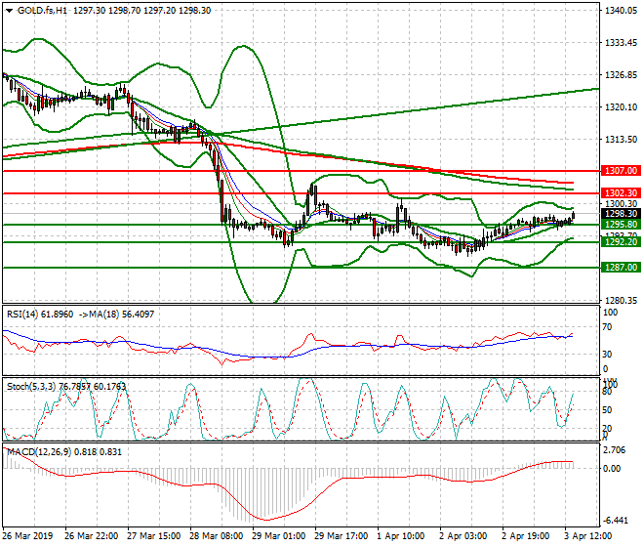Screen dimensions: 644x547
Task: Click the GOLD.fs,H1 chart title text
Action: point(39,11)
